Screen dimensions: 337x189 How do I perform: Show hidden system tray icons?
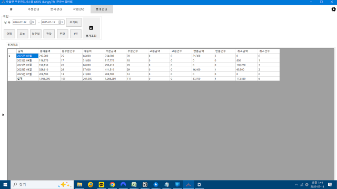click(296, 184)
